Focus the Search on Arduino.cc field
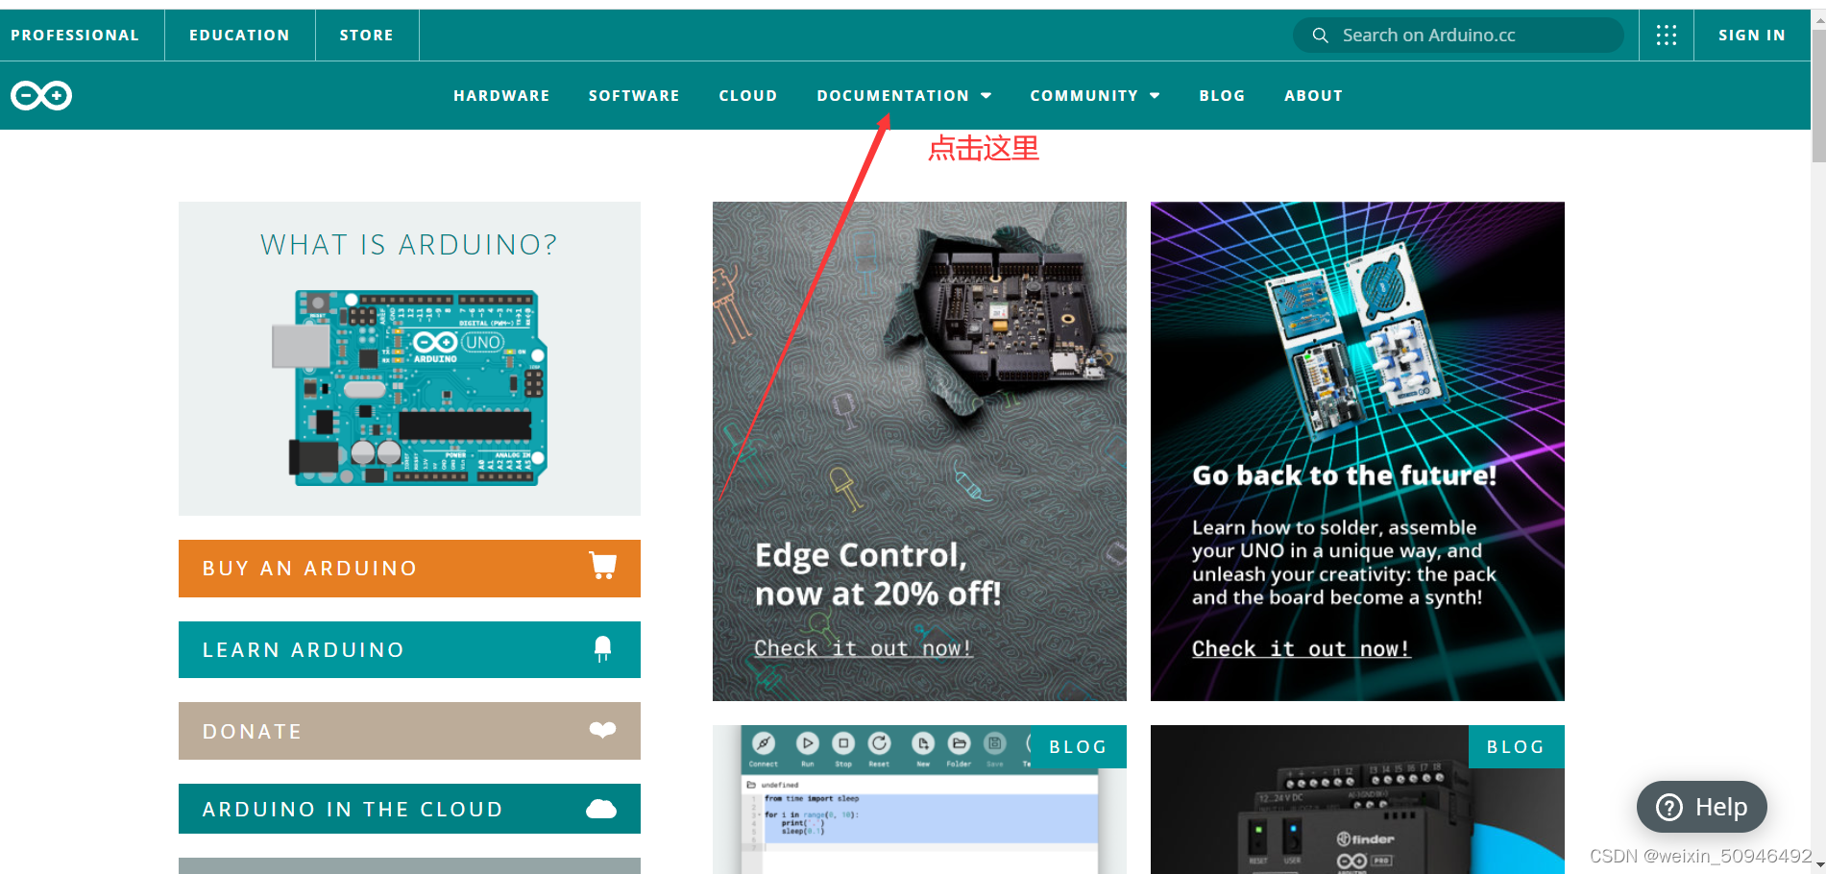1826x874 pixels. (1458, 36)
